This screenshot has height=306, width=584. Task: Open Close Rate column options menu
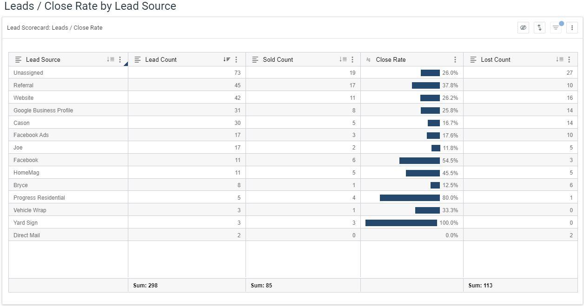point(455,59)
